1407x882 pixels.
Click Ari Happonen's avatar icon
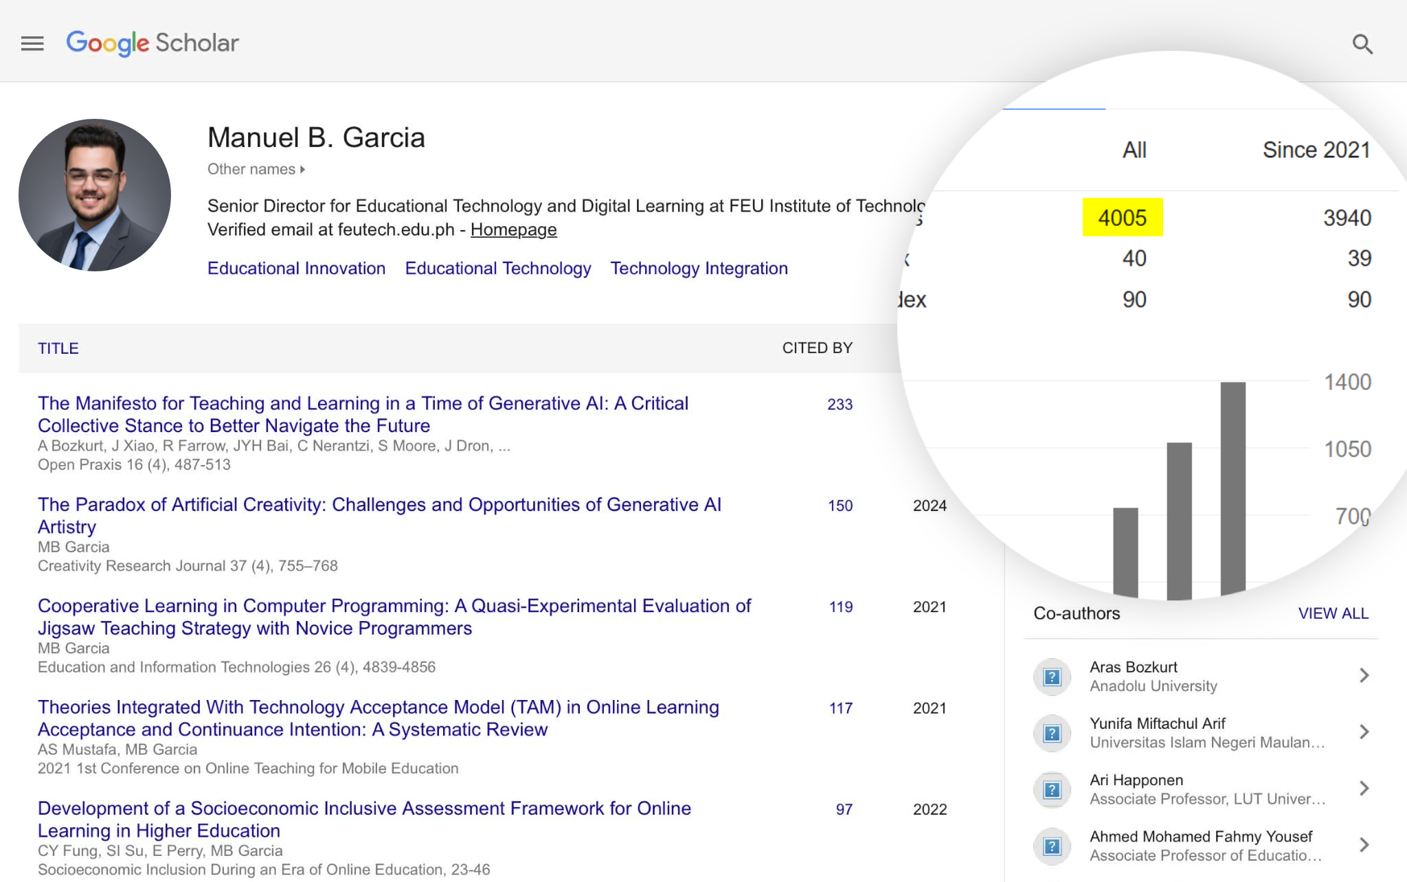point(1052,789)
